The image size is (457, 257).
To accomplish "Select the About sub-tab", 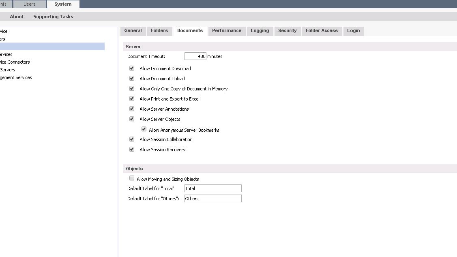I will [17, 17].
